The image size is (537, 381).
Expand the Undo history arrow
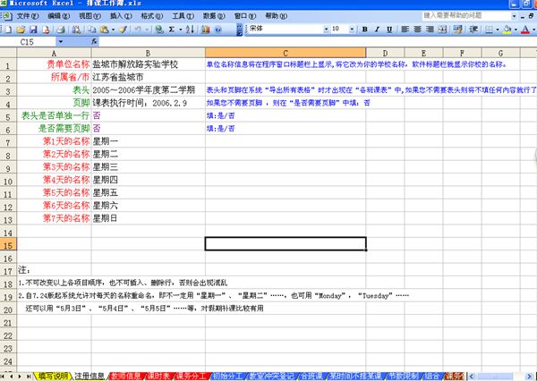tap(147, 30)
